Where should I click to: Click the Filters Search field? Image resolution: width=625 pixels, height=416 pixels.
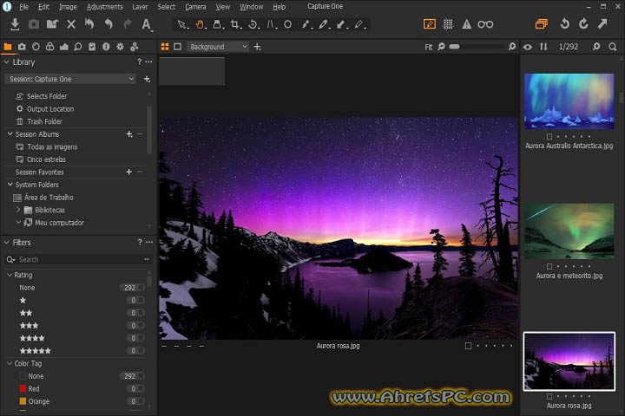point(78,259)
